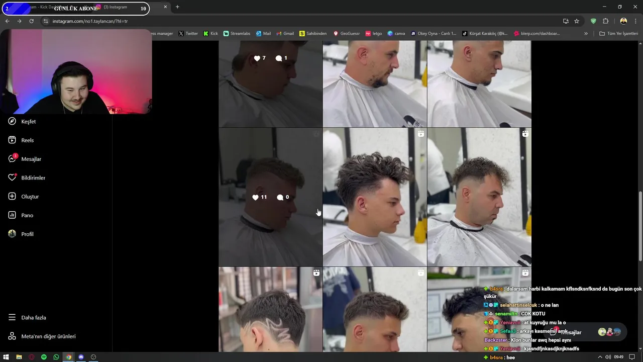643x362 pixels.
Task: Open the Chrome profile avatar
Action: click(623, 21)
